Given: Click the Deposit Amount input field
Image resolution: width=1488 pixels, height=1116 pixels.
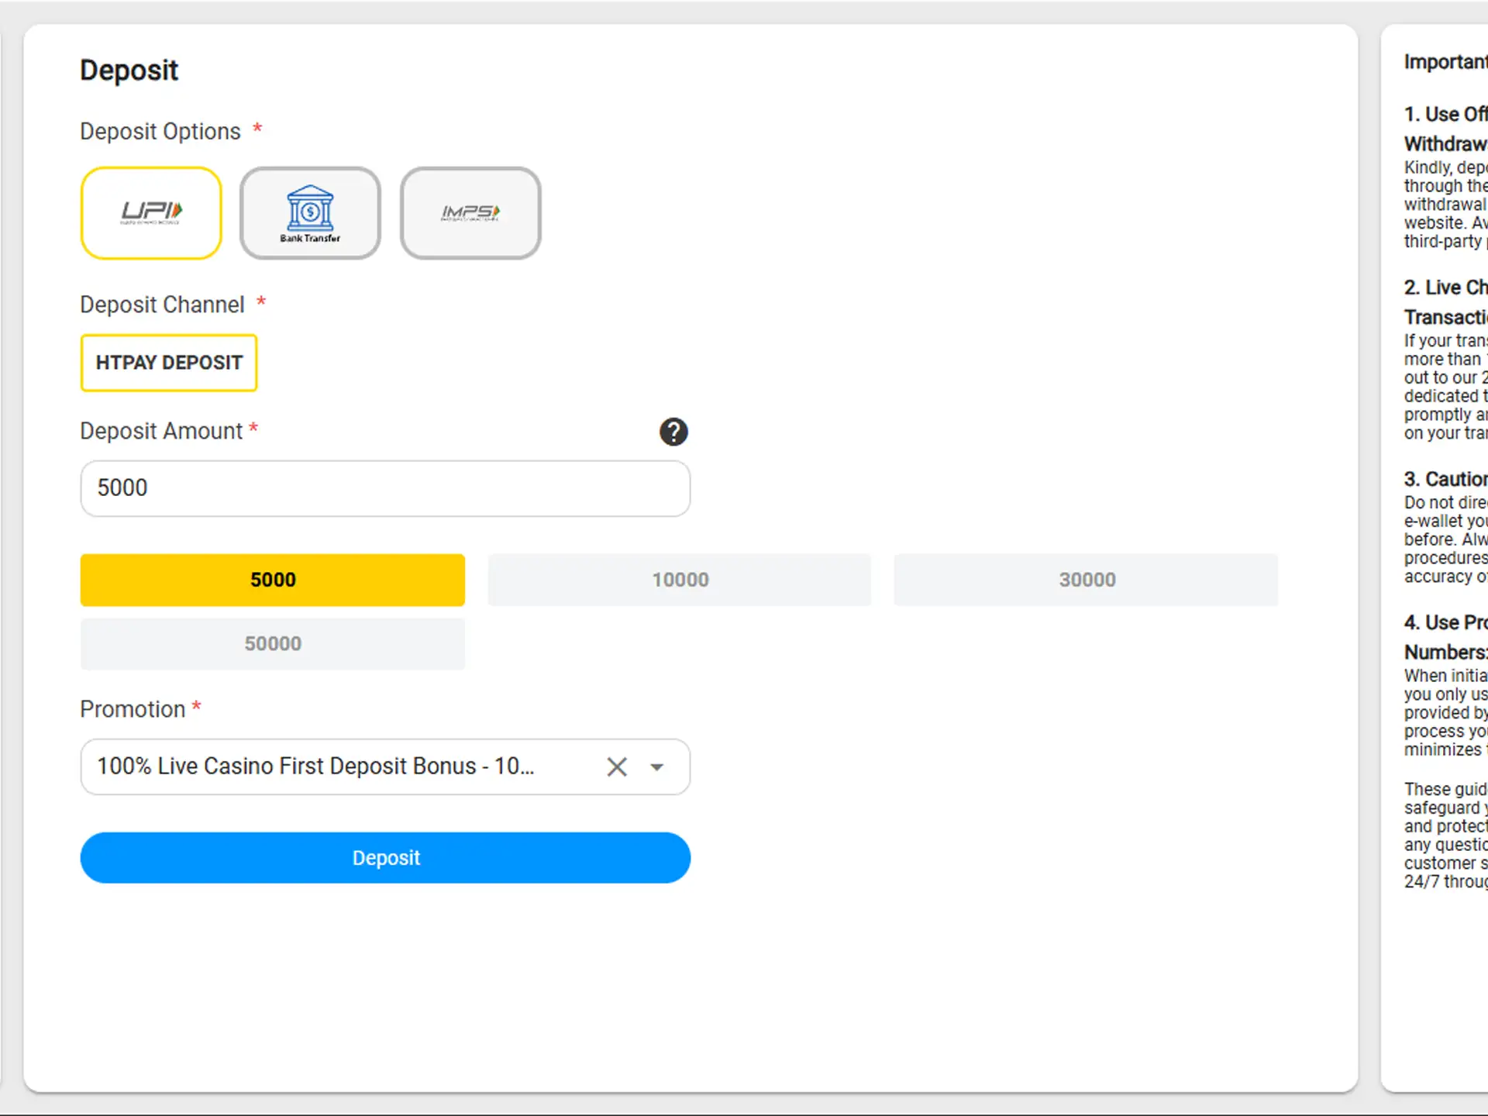Looking at the screenshot, I should (x=385, y=488).
